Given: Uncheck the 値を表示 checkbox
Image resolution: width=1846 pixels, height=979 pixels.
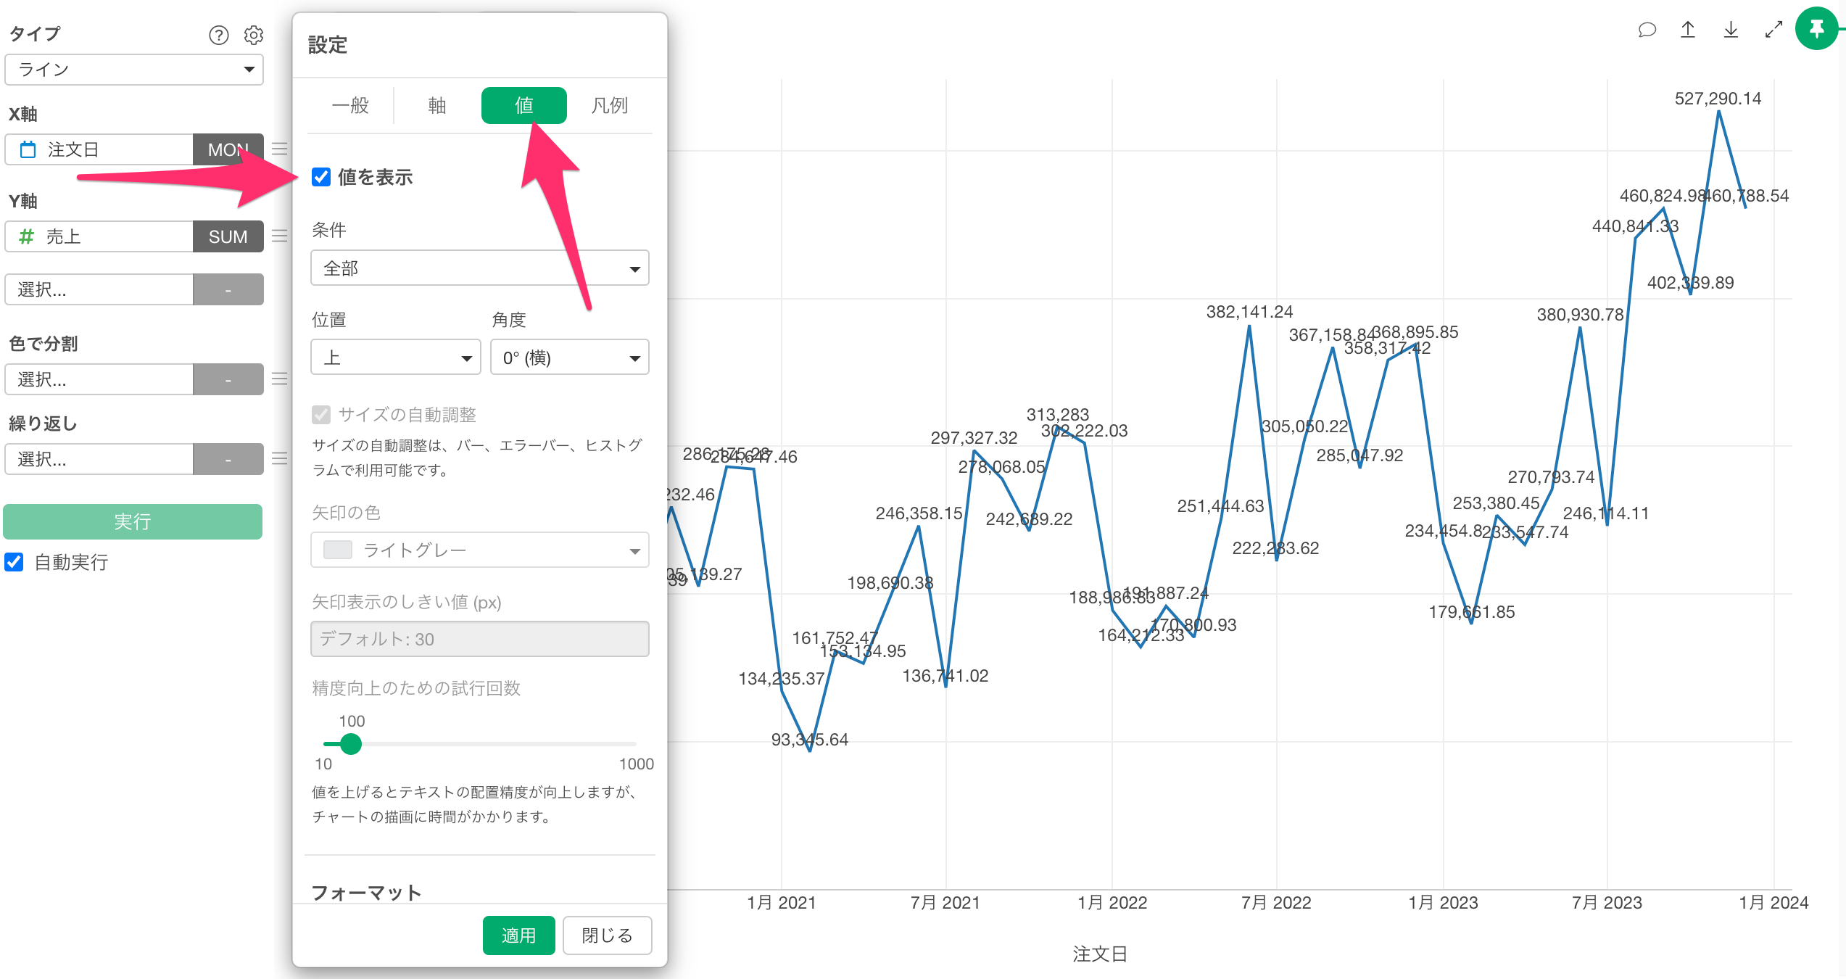Looking at the screenshot, I should pyautogui.click(x=321, y=177).
